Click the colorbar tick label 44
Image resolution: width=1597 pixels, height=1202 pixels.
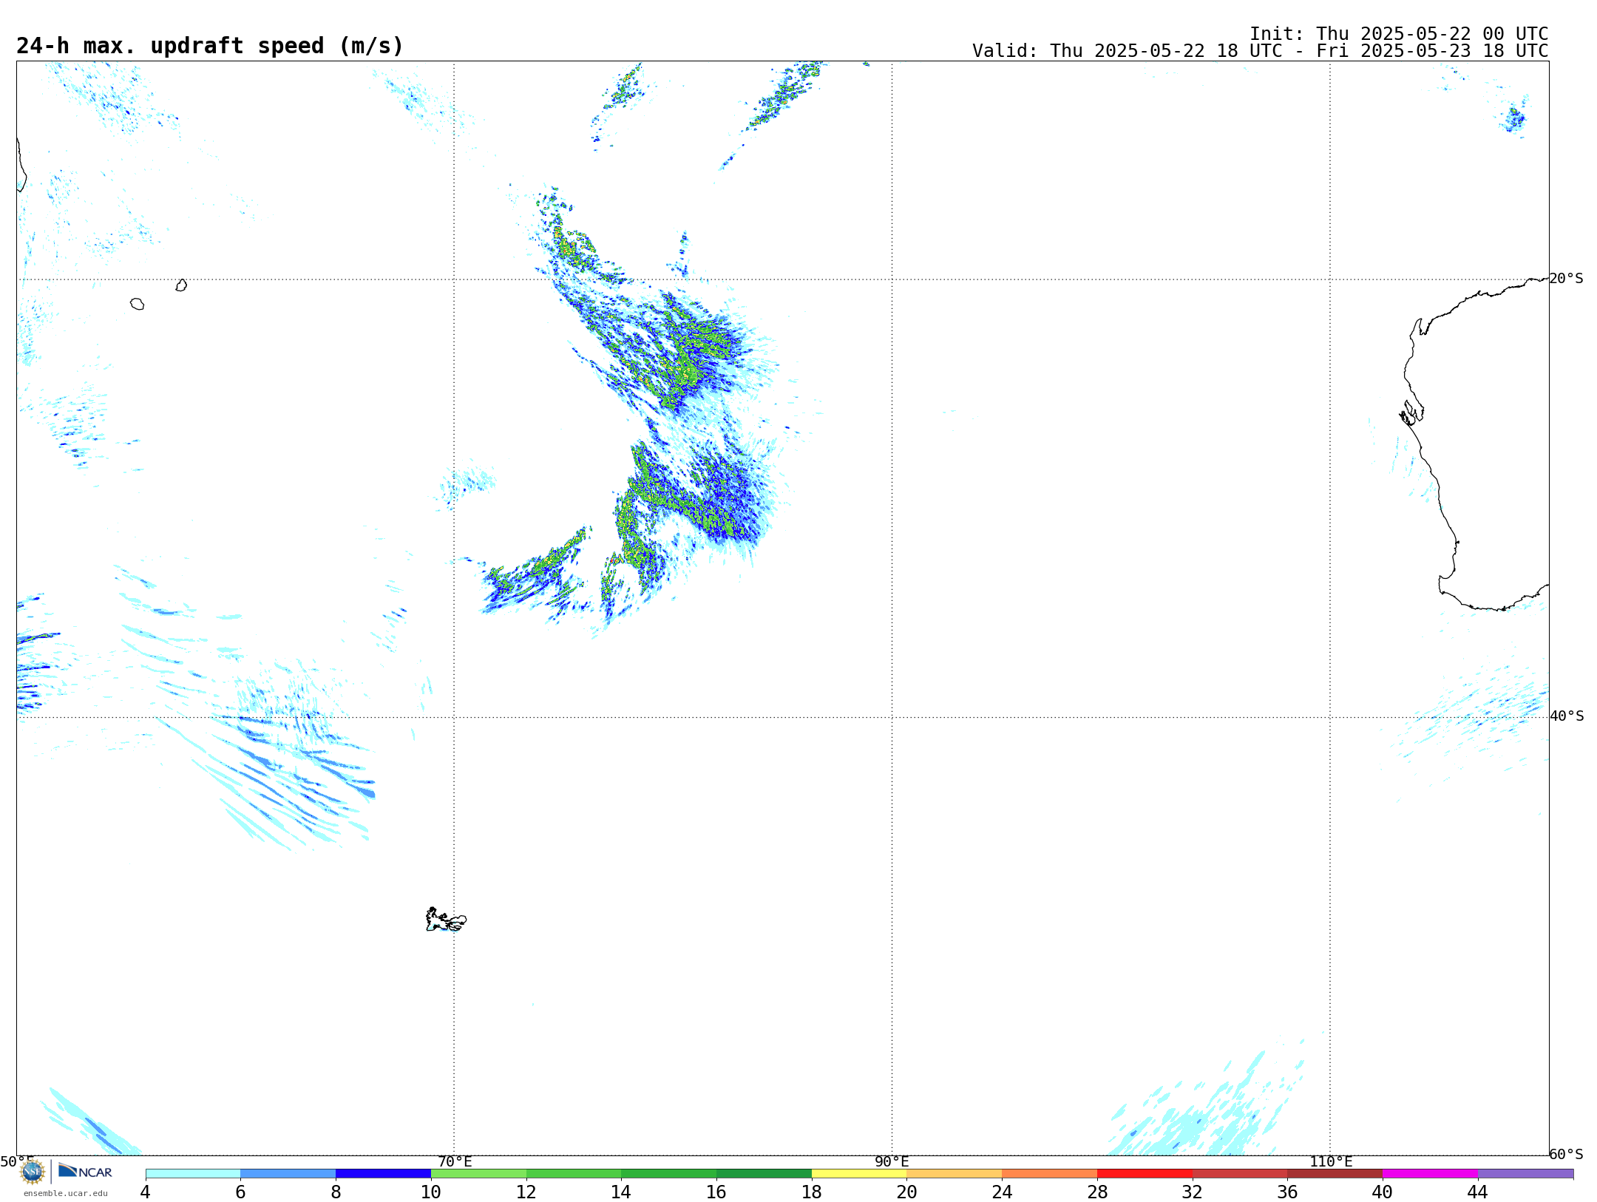1477,1192
